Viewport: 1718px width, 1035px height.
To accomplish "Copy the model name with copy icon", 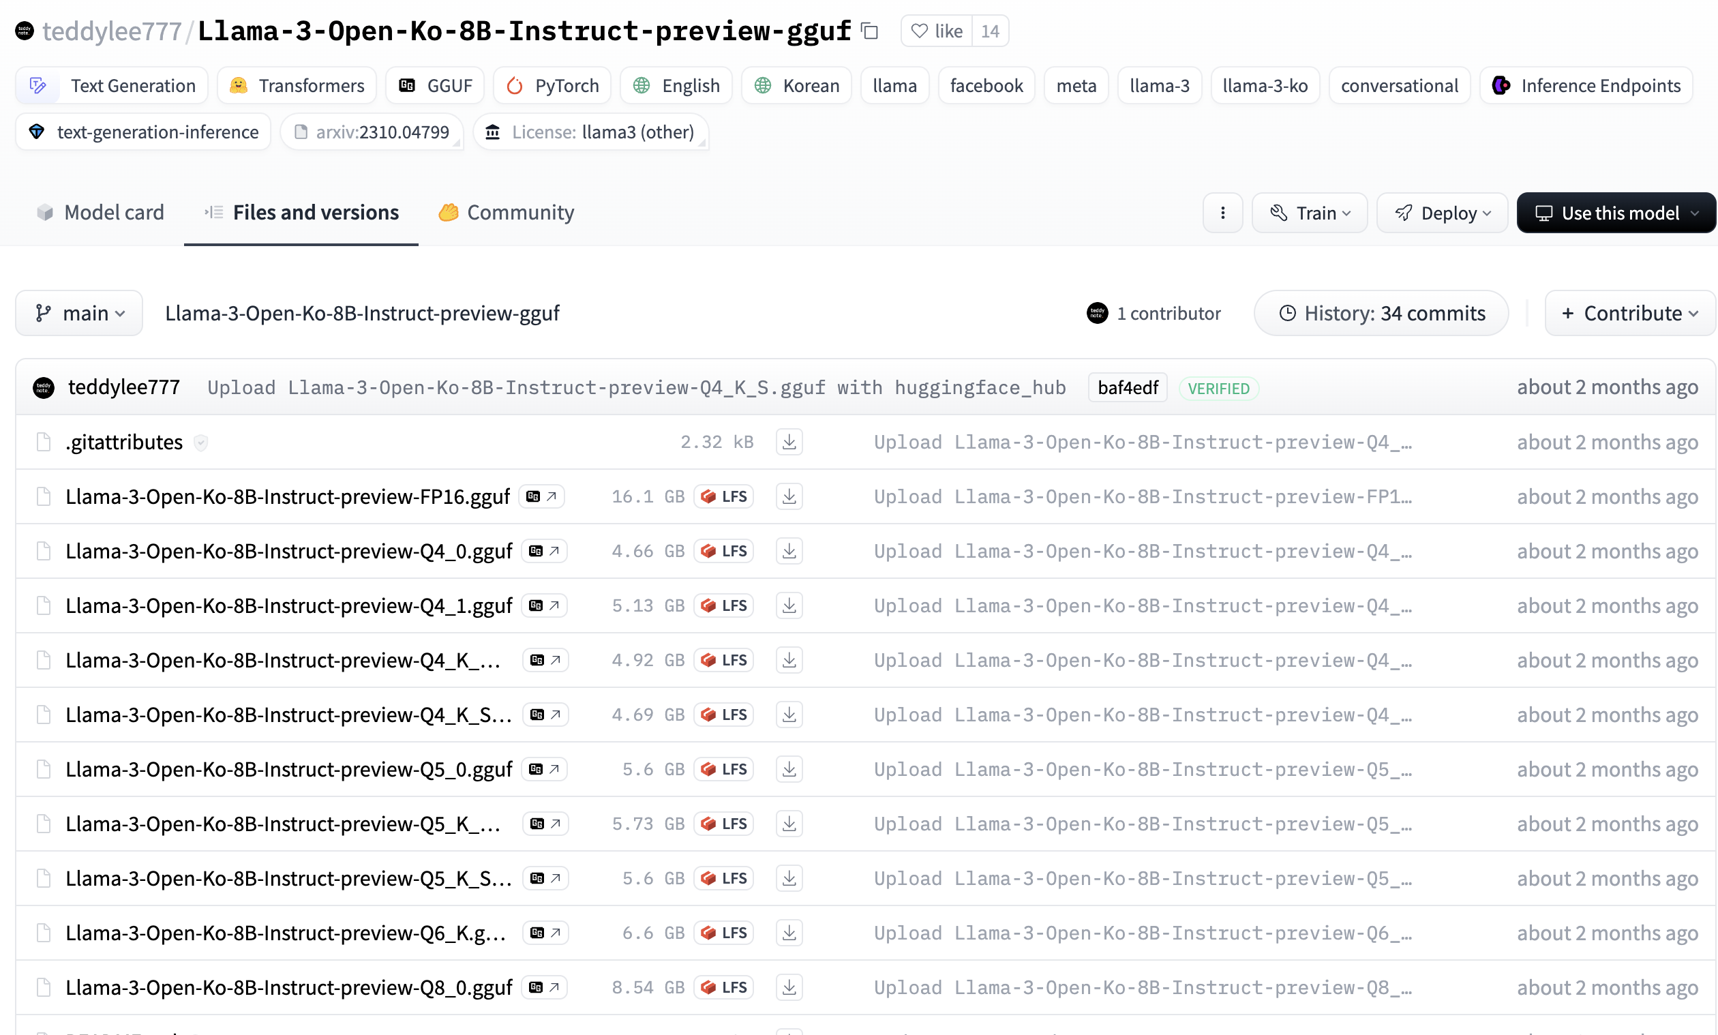I will pos(869,31).
